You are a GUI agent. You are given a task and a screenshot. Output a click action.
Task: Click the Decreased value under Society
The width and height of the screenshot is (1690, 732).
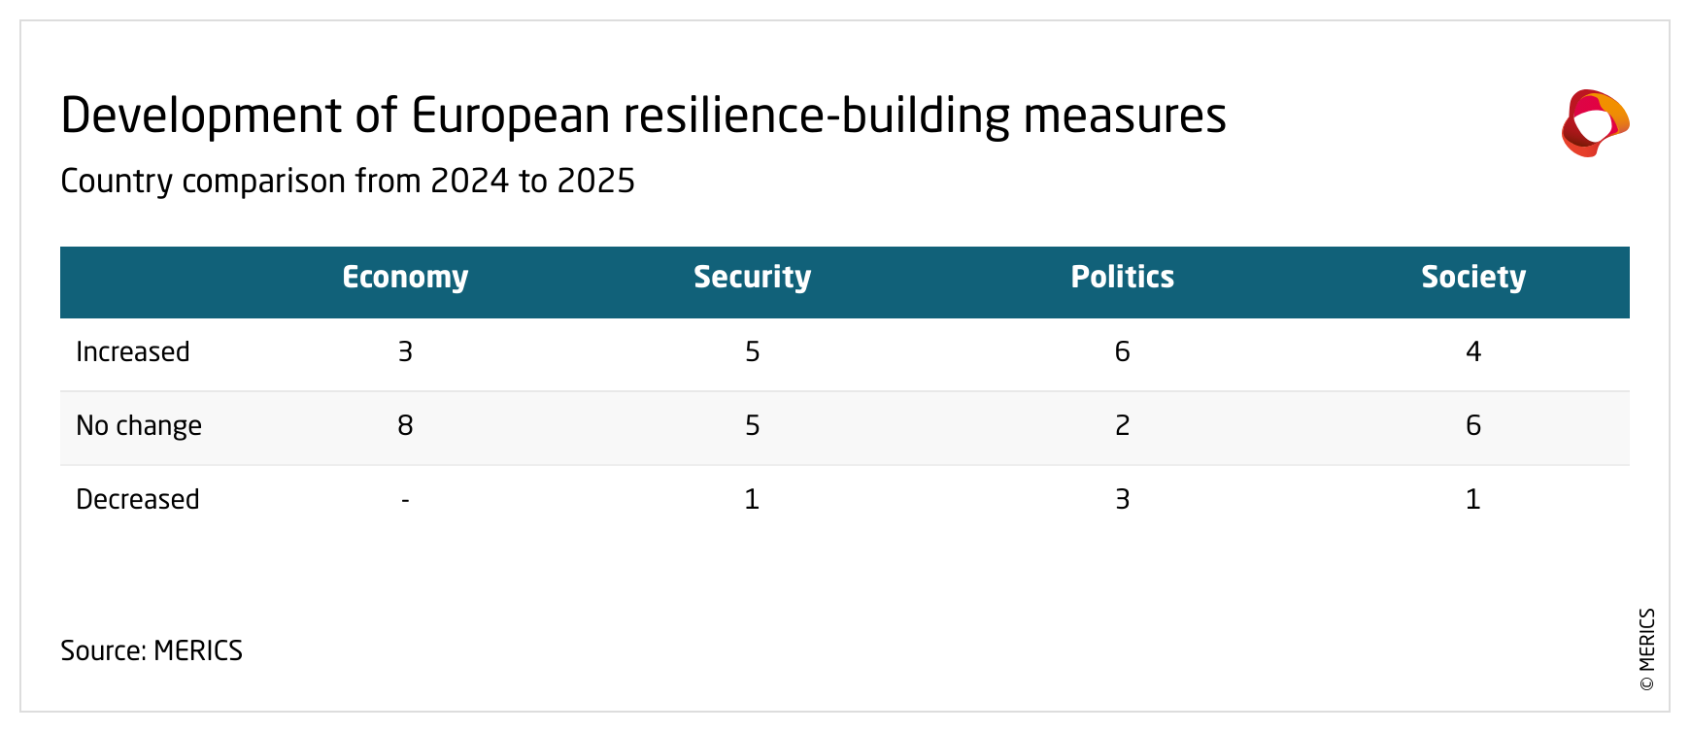(x=1472, y=499)
